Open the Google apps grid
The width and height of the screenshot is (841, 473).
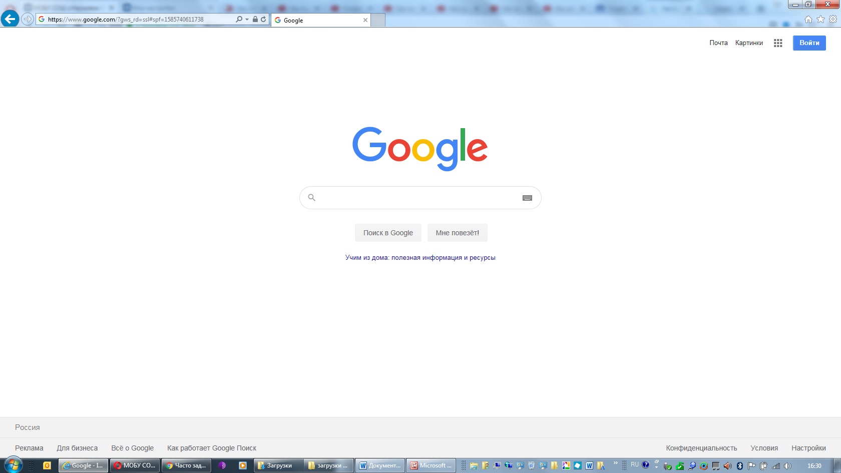point(777,43)
